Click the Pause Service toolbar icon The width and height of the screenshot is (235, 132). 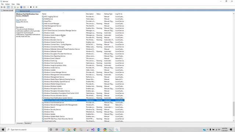(33, 7)
